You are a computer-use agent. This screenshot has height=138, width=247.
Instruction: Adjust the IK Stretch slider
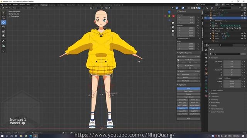click(x=188, y=71)
